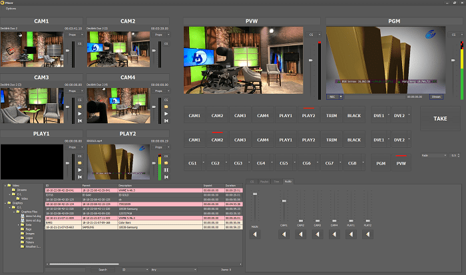
Task: Click the Search button
Action: [x=103, y=270]
